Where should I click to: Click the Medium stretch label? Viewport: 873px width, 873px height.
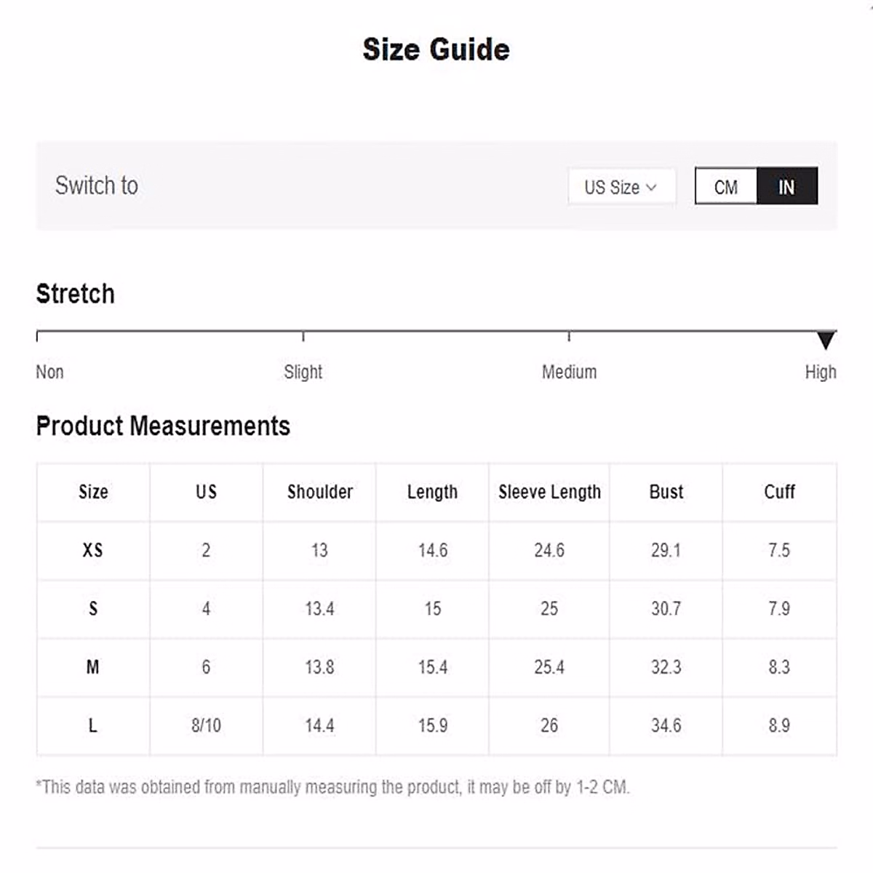click(x=569, y=372)
